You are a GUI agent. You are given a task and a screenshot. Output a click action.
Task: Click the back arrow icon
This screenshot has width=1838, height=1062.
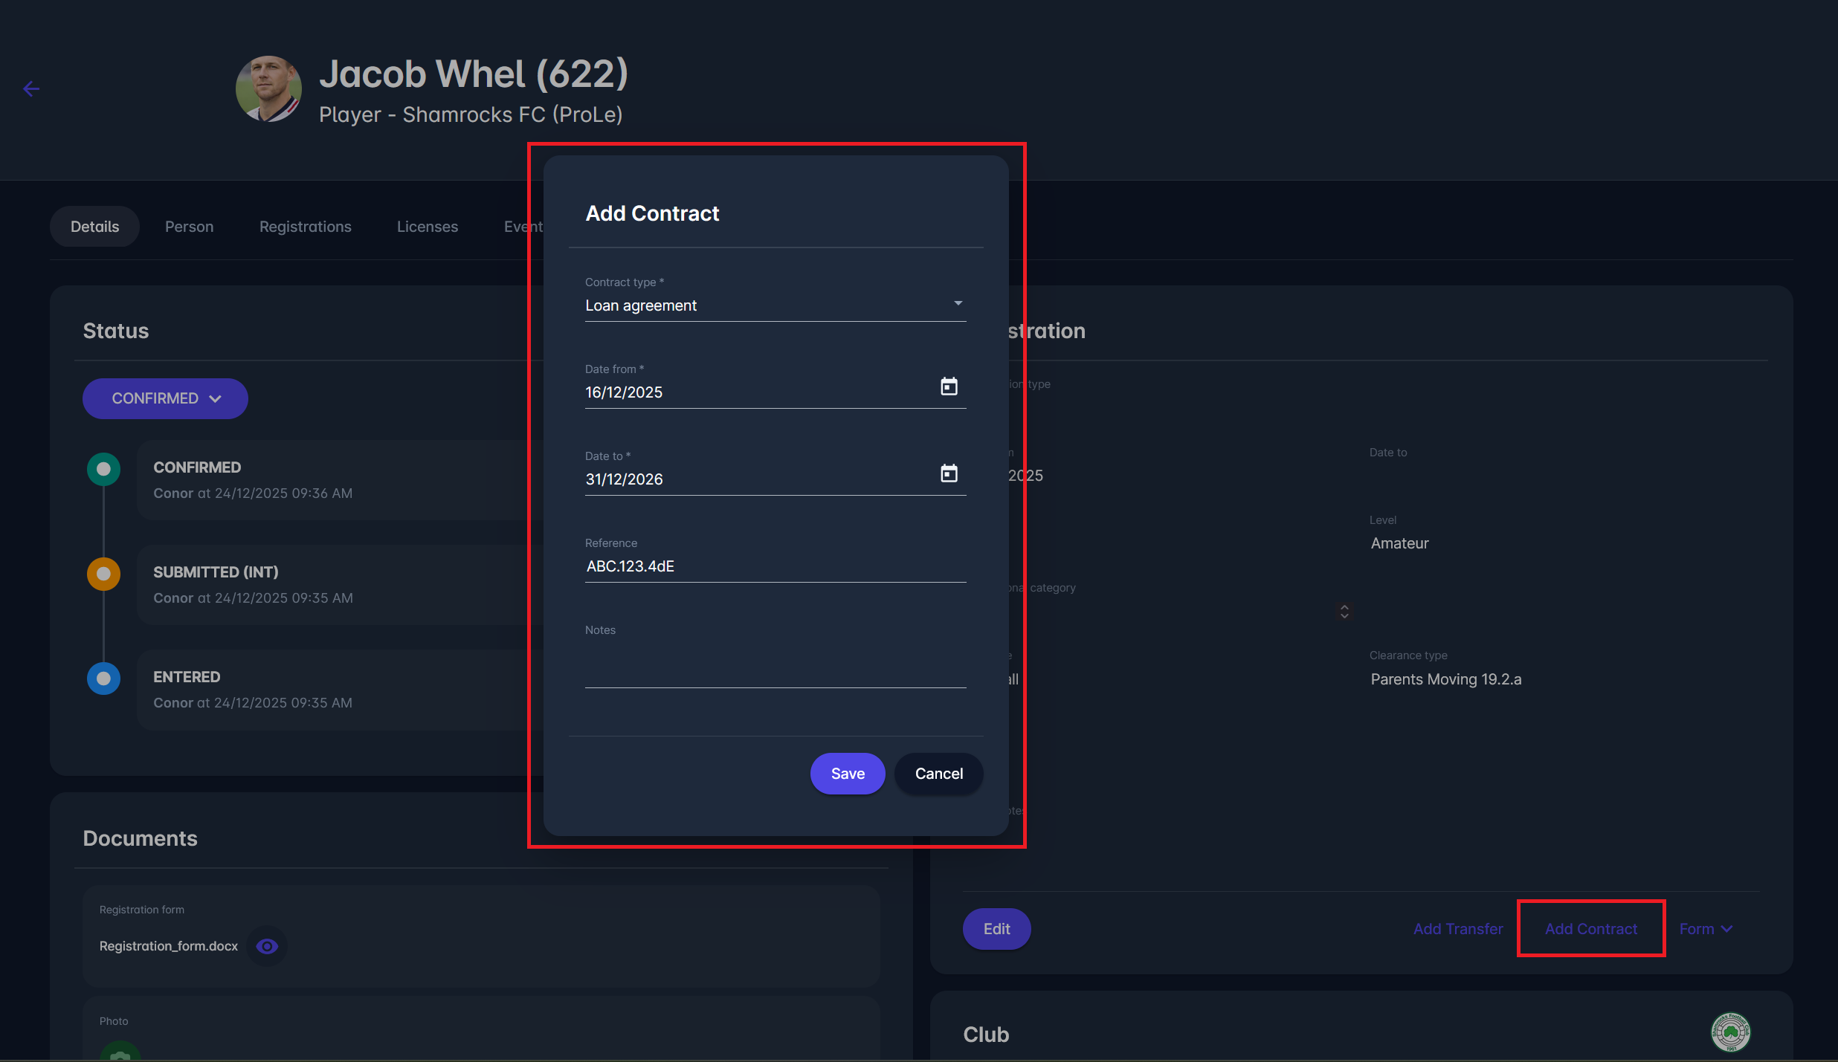point(31,89)
